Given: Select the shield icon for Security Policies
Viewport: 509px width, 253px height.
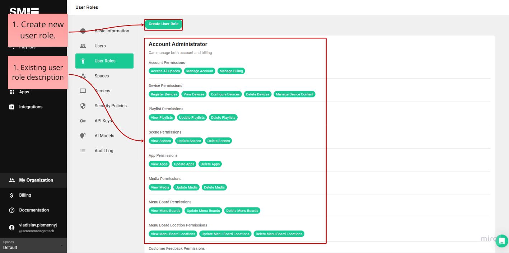Looking at the screenshot, I should [83, 106].
